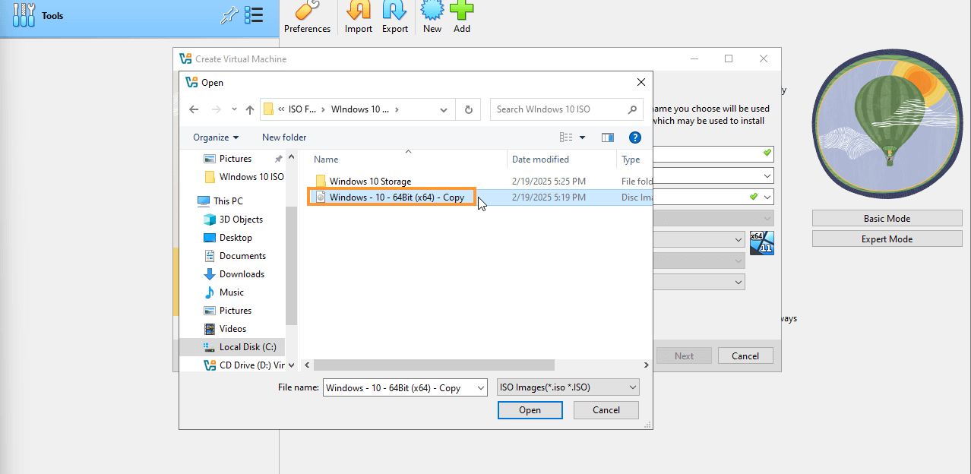Click the New virtual machine icon
Image resolution: width=971 pixels, height=474 pixels.
[x=432, y=10]
